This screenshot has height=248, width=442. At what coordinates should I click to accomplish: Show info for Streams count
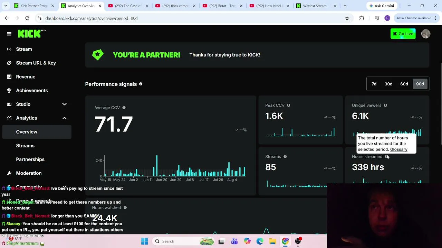pyautogui.click(x=285, y=157)
